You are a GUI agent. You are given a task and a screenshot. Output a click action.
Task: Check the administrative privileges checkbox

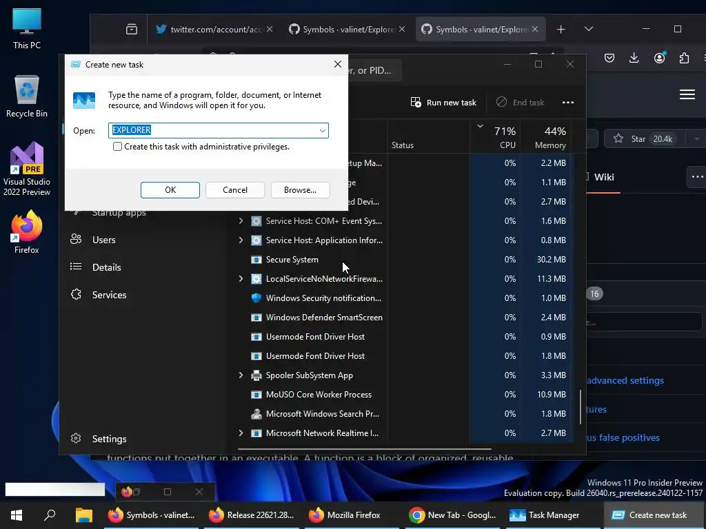click(x=117, y=147)
